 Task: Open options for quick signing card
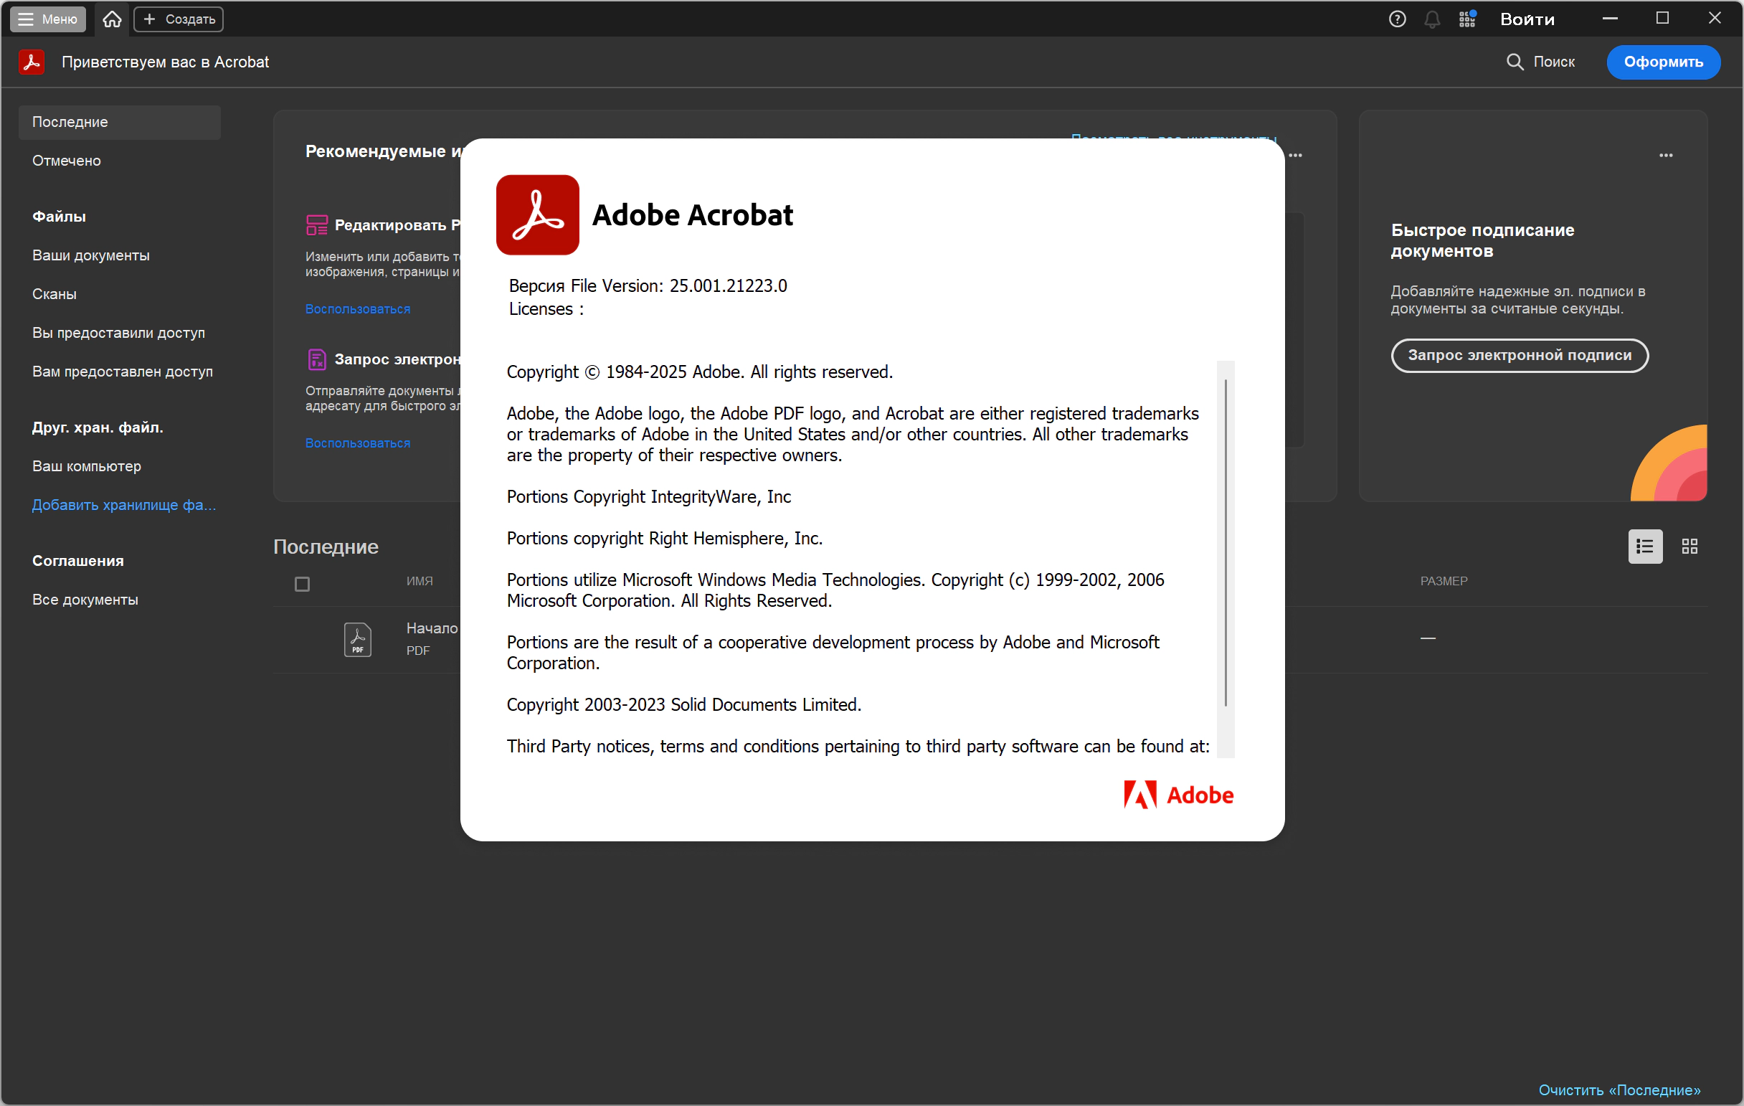(x=1665, y=155)
